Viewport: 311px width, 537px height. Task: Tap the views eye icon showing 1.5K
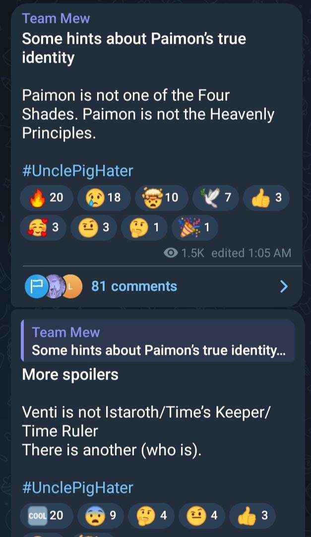[x=171, y=253]
